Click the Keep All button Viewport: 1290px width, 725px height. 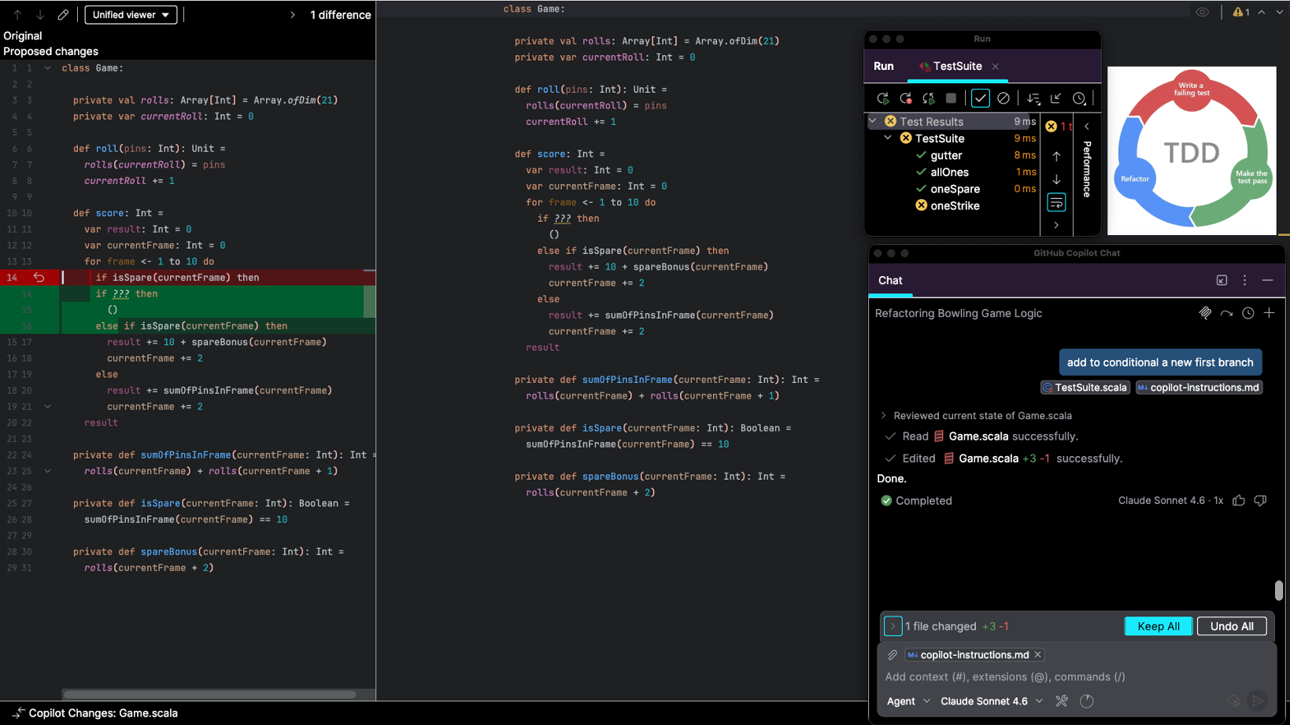pyautogui.click(x=1158, y=627)
